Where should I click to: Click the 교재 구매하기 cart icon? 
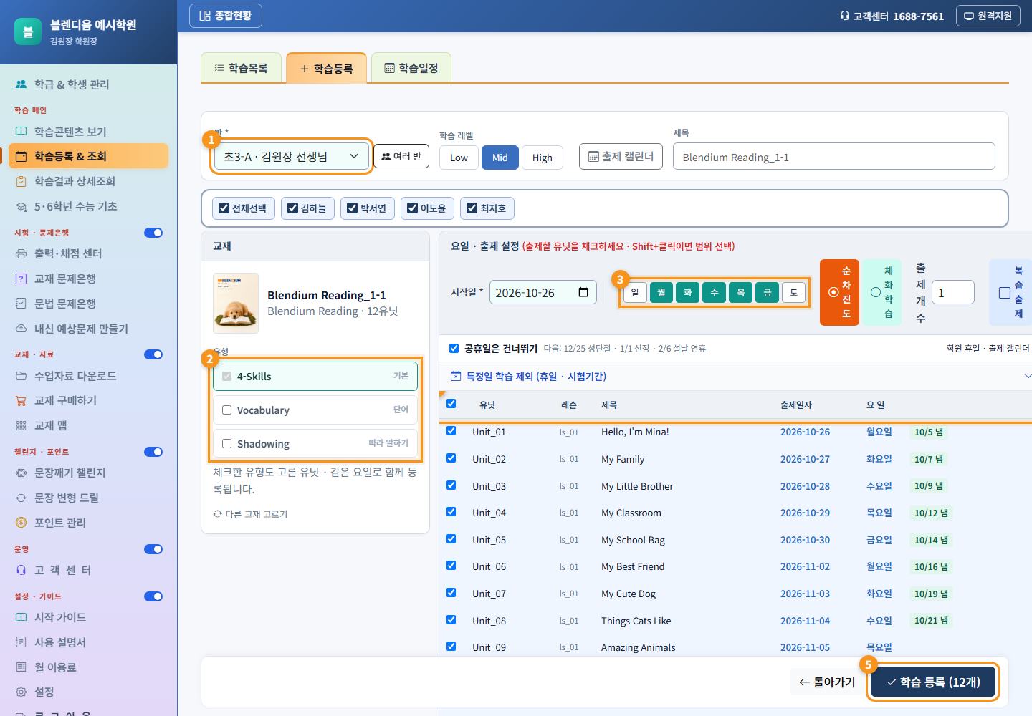(x=21, y=400)
